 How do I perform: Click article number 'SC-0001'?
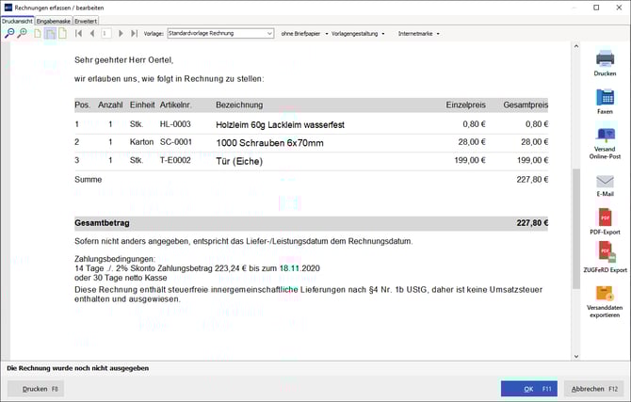point(176,142)
